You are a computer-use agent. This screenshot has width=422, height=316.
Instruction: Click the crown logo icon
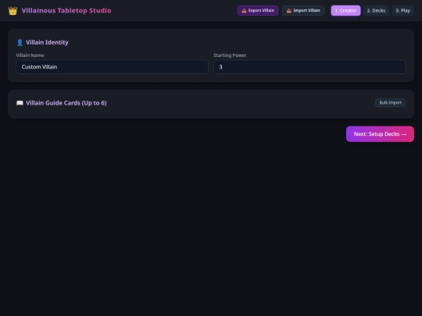13,11
